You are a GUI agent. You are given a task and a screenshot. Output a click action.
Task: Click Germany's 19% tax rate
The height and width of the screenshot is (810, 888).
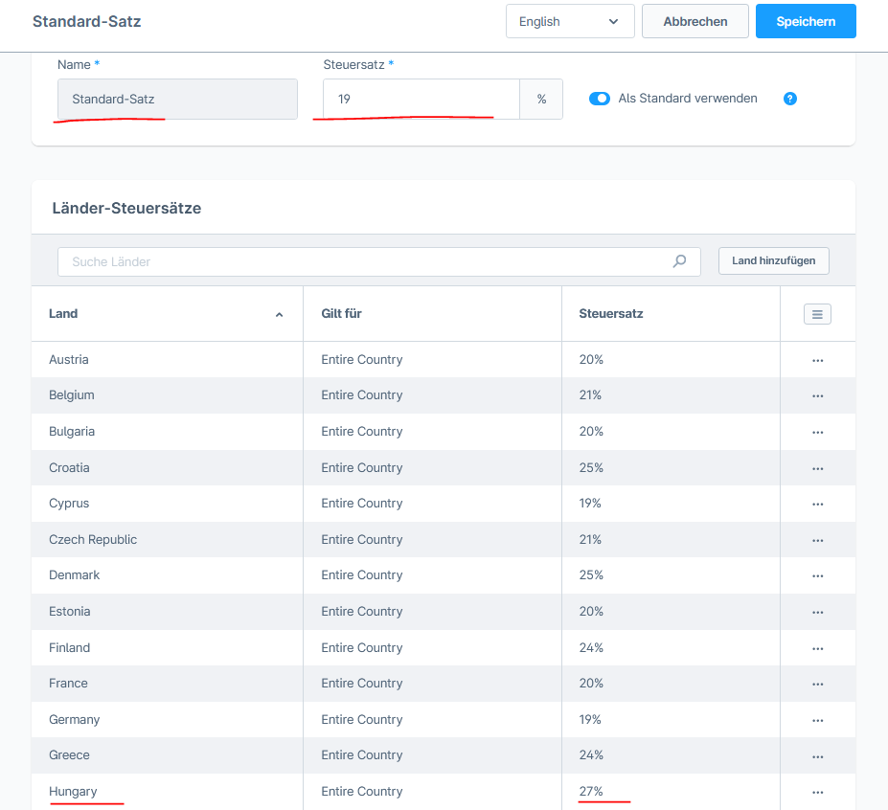(589, 719)
